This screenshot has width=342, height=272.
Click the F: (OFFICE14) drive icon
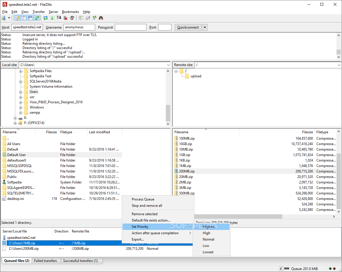coord(20,123)
